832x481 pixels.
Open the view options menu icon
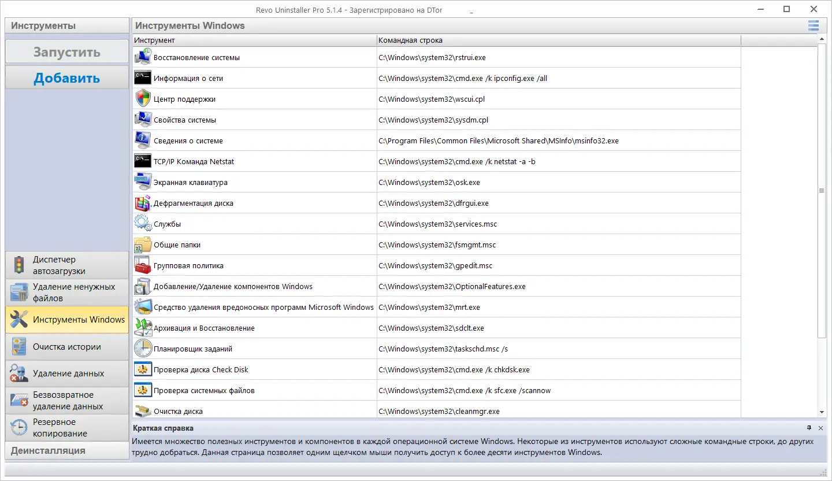click(x=814, y=25)
